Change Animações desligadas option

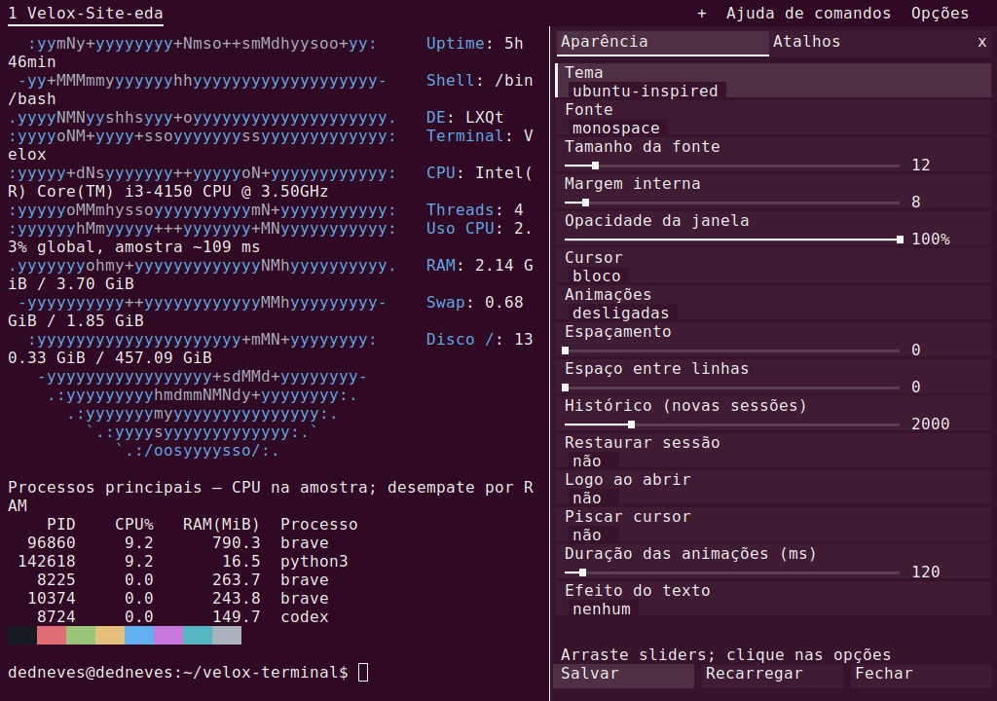(x=620, y=313)
